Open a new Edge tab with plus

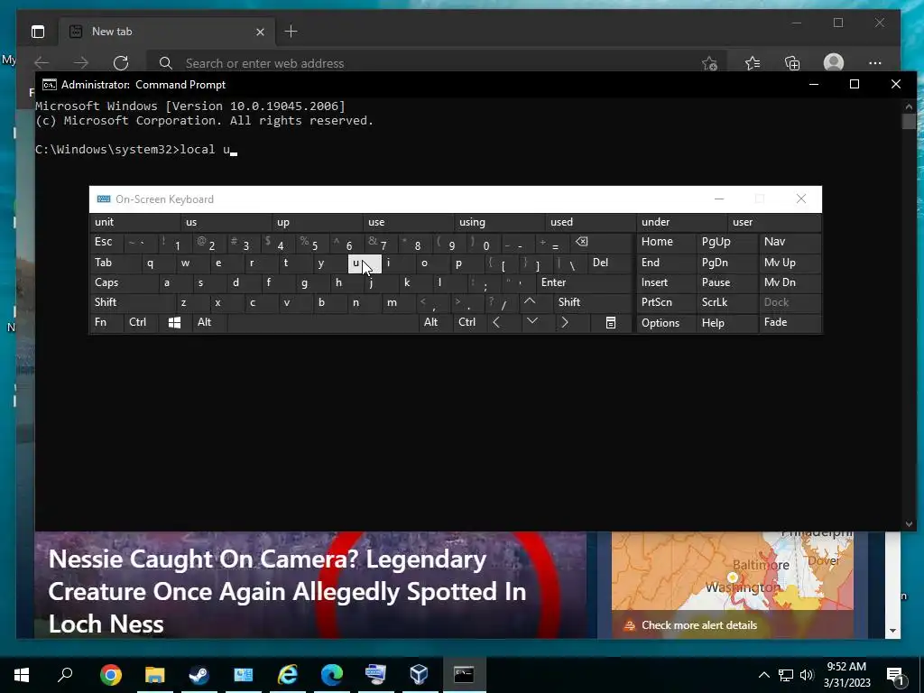[291, 32]
